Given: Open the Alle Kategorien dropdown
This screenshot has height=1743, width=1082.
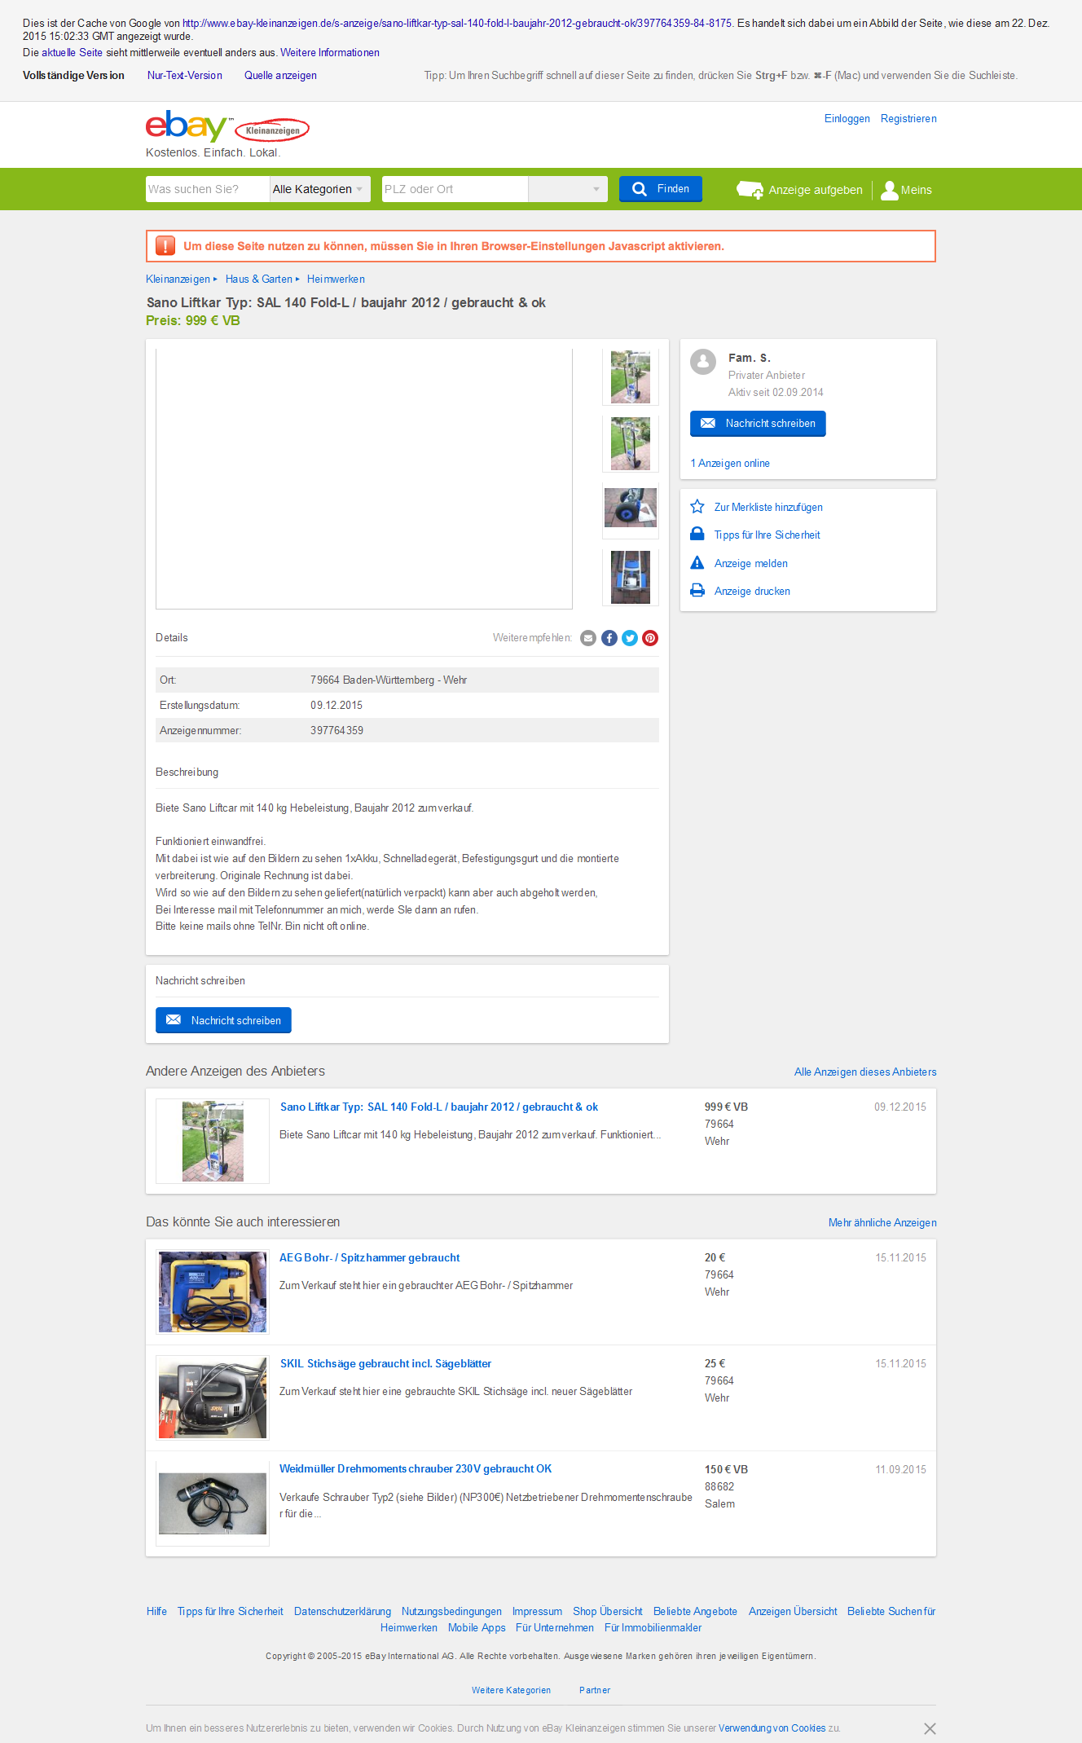Looking at the screenshot, I should [319, 189].
